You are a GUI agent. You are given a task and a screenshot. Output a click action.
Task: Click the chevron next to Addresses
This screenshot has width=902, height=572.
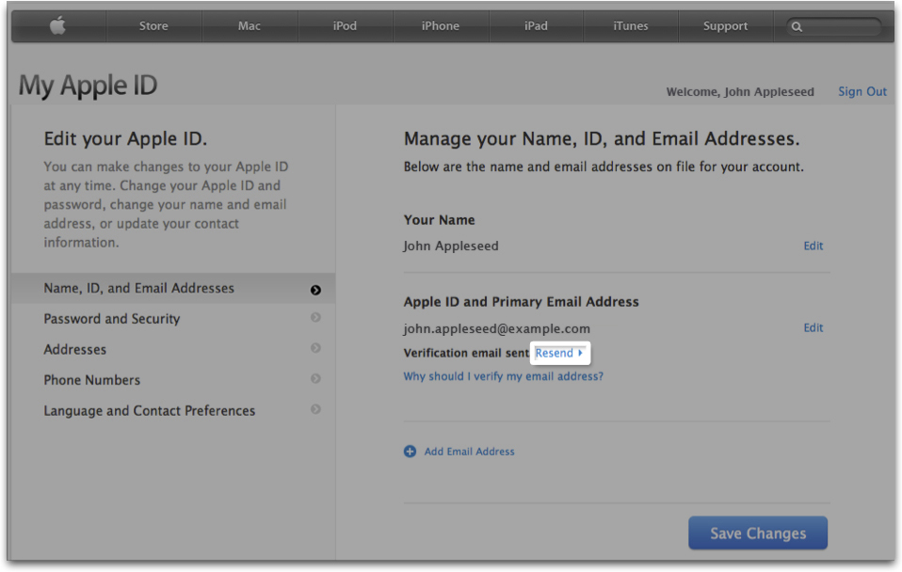315,349
